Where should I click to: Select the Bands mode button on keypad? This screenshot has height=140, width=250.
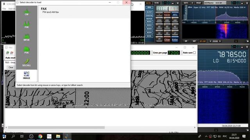pos(167,15)
